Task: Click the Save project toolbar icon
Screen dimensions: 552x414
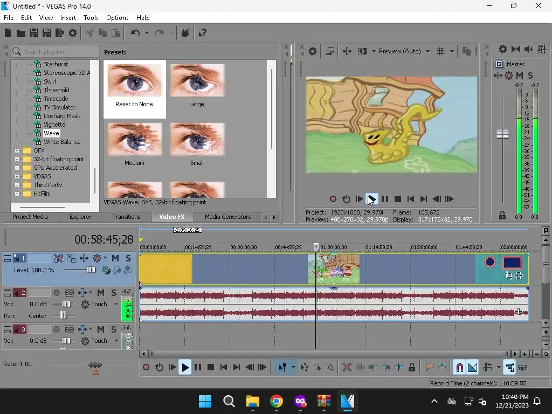Action: (x=34, y=33)
